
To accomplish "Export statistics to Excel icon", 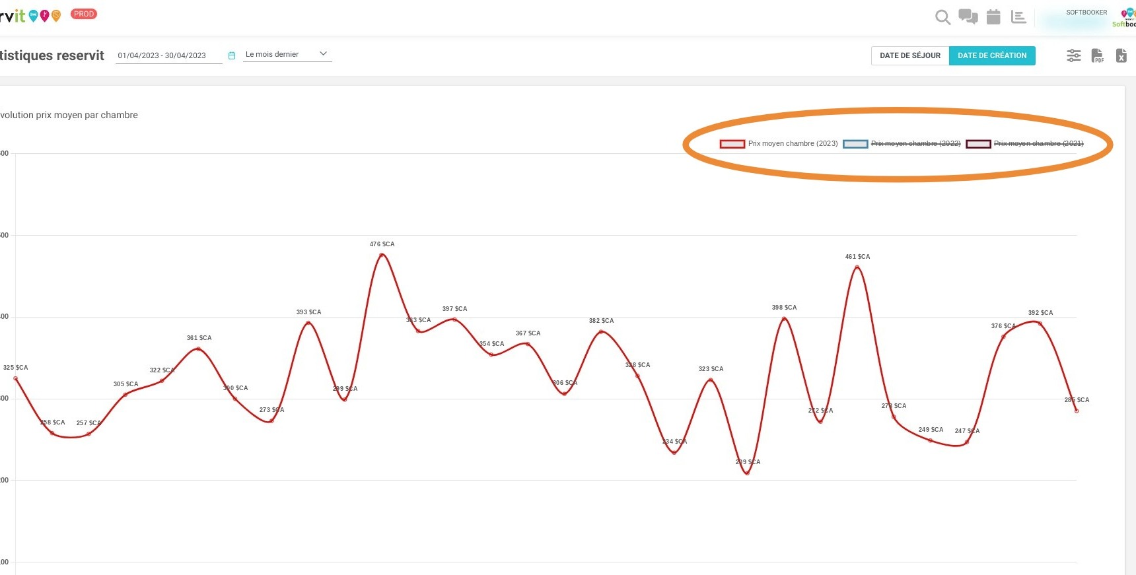I will click(x=1121, y=55).
